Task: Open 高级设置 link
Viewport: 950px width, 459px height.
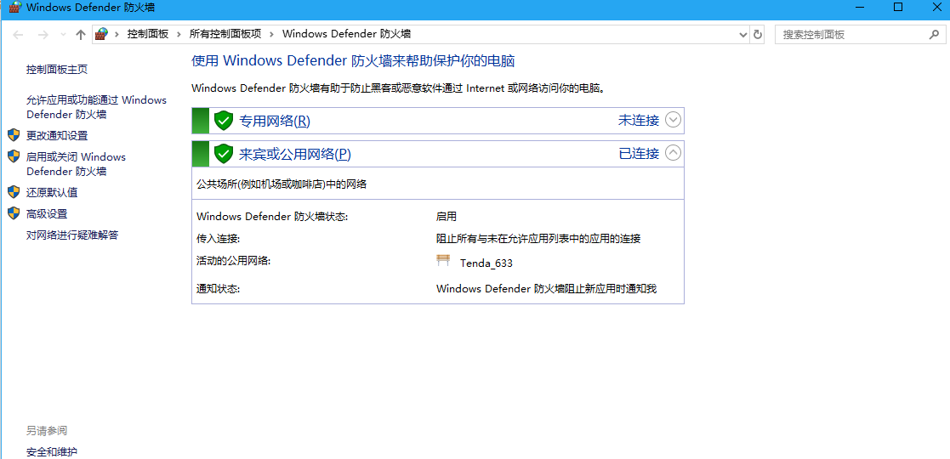Action: pyautogui.click(x=47, y=213)
